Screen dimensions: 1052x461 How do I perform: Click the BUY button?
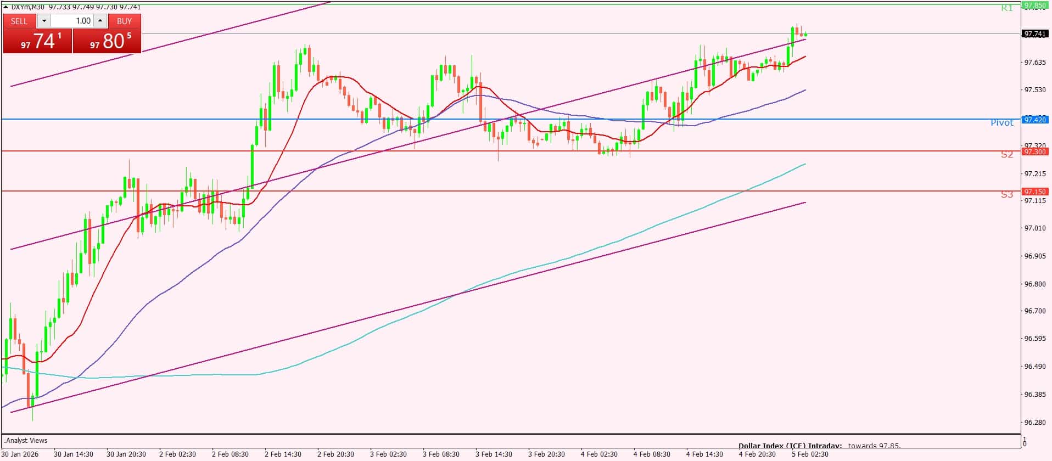pos(124,21)
